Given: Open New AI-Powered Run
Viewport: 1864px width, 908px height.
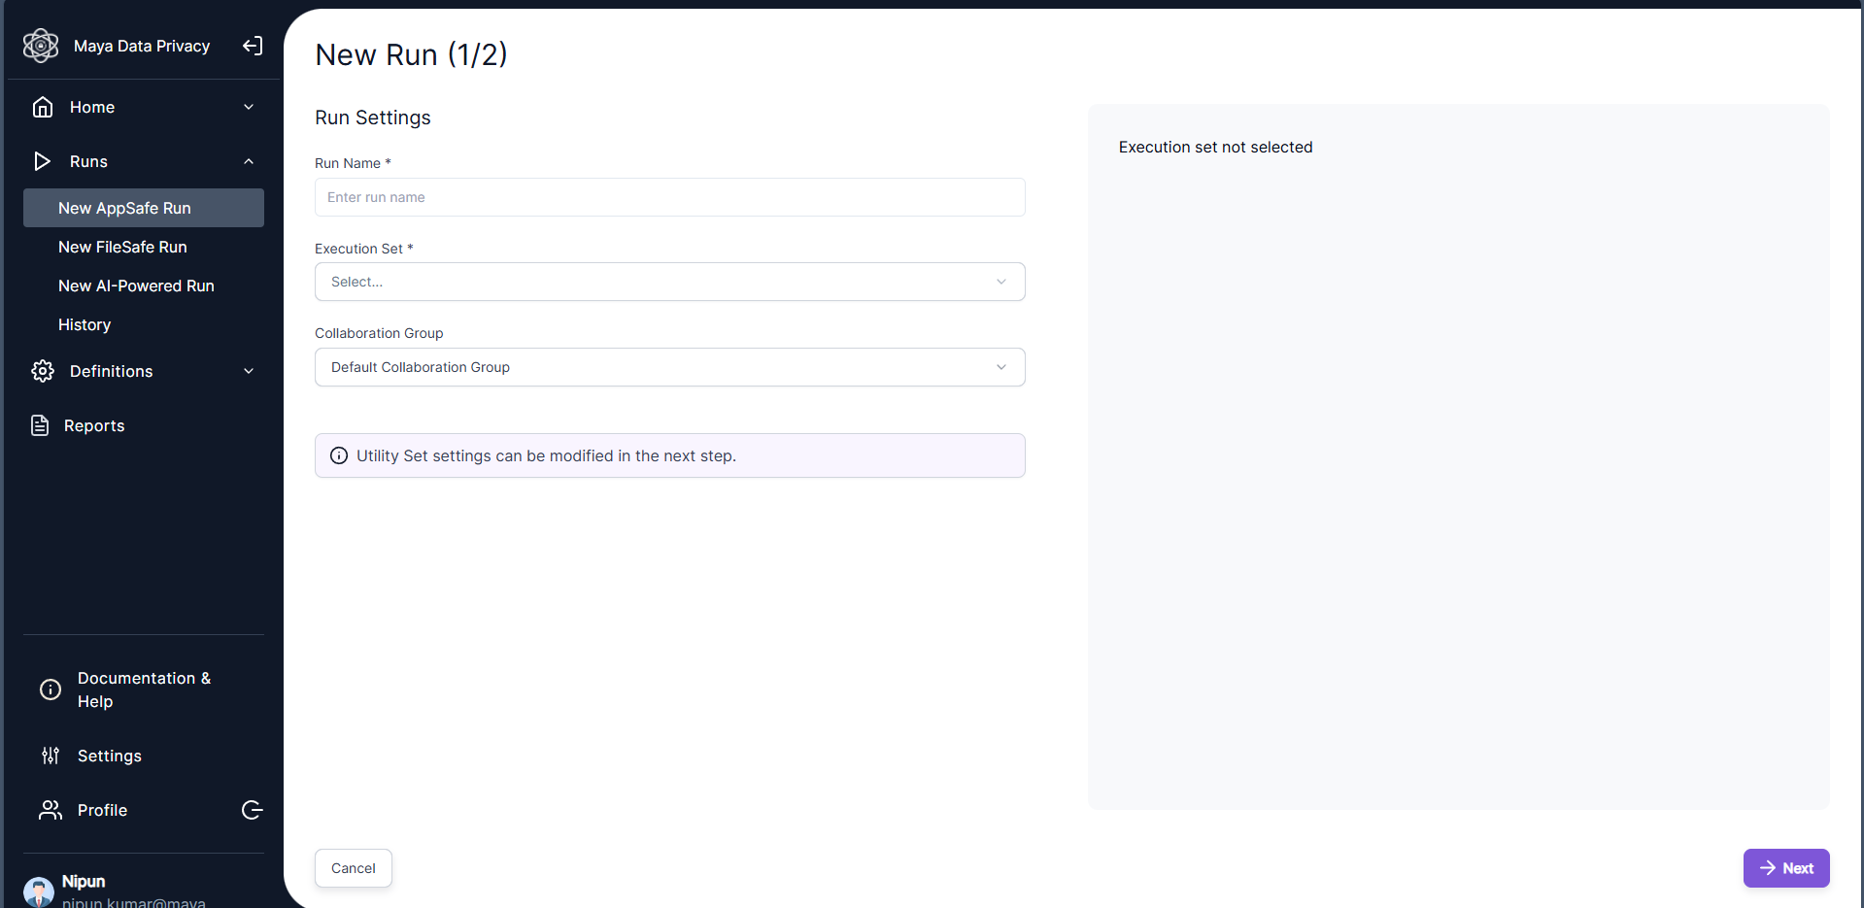Looking at the screenshot, I should coord(136,286).
